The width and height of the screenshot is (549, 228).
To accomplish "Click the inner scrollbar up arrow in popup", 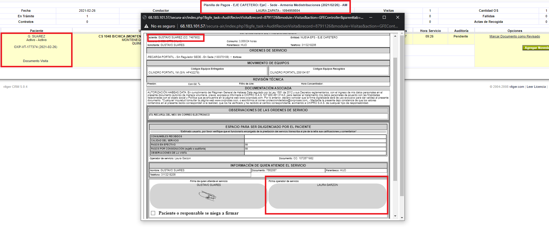I will 395,36.
